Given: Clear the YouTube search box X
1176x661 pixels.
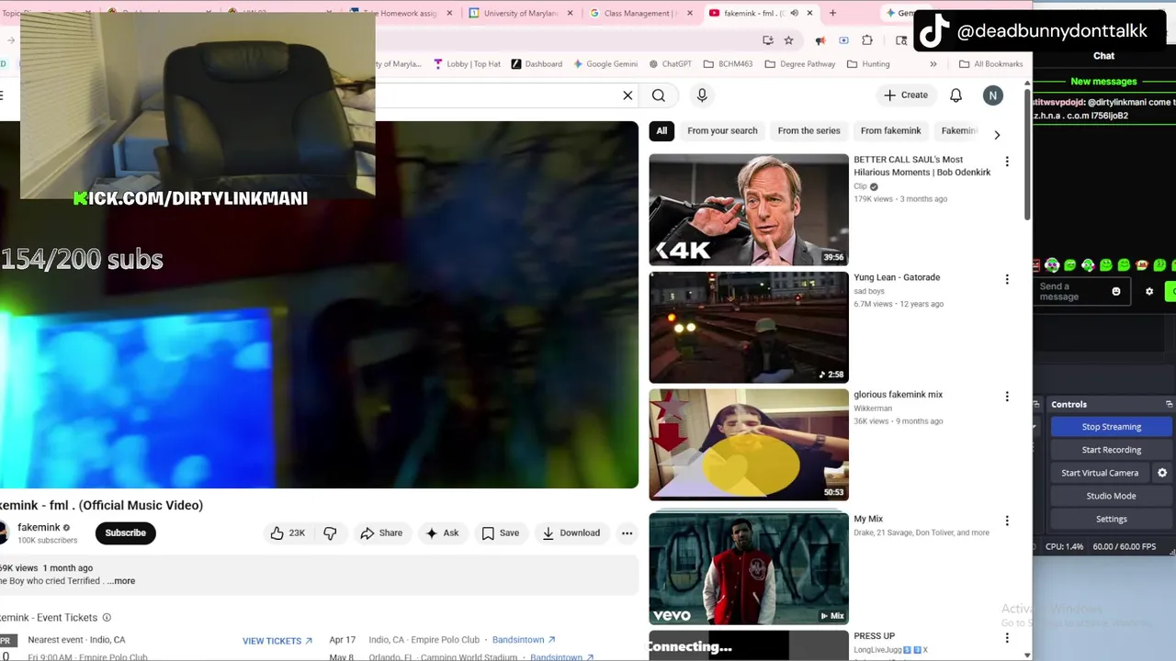Looking at the screenshot, I should coord(628,95).
